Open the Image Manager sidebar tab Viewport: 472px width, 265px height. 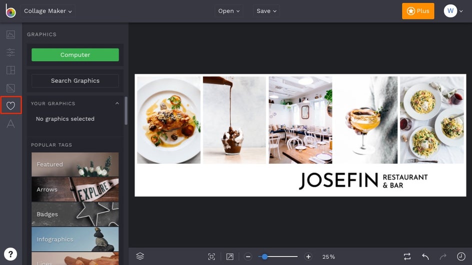[10, 34]
